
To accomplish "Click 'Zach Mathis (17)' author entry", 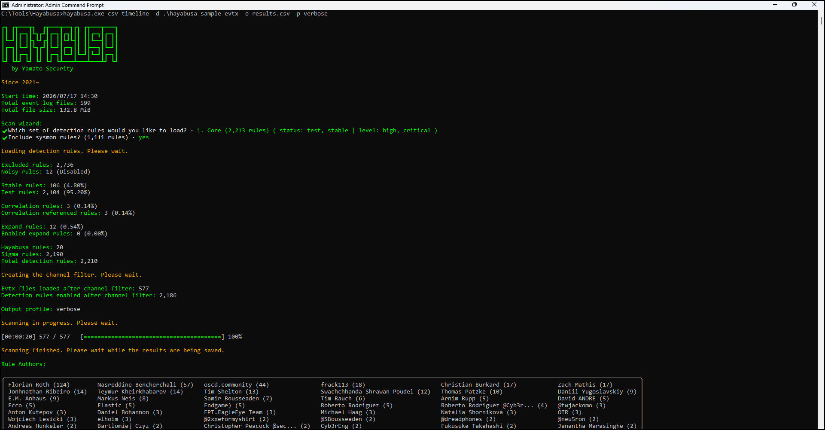I will (x=585, y=385).
